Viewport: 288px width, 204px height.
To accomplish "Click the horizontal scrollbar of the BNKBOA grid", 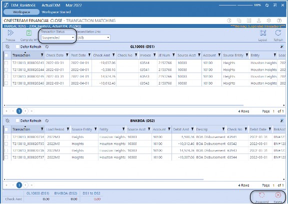I will coord(104,179).
